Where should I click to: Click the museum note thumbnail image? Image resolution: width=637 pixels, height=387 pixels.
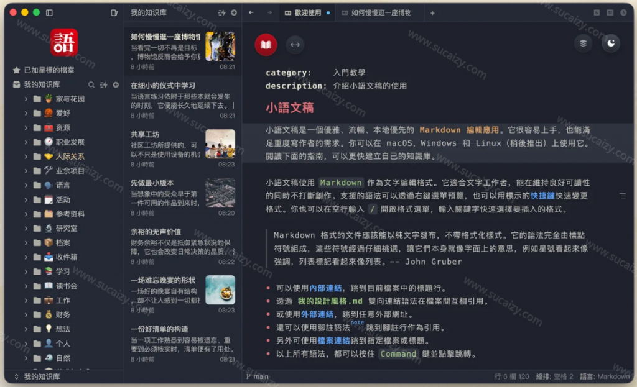pyautogui.click(x=220, y=46)
